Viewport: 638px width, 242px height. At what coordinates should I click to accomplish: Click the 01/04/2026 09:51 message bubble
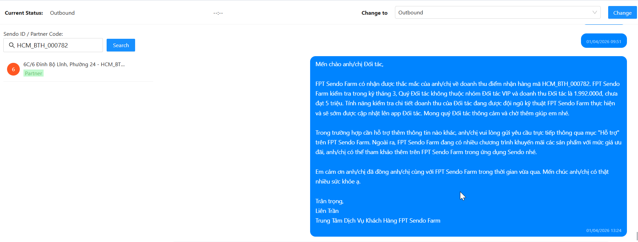[x=604, y=41]
